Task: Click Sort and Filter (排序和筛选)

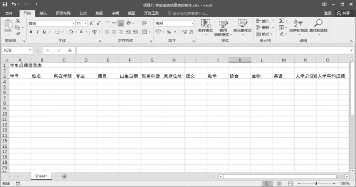Action: (298, 28)
